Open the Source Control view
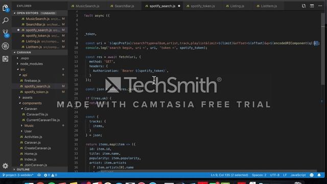This screenshot has width=327, height=184. point(6,33)
